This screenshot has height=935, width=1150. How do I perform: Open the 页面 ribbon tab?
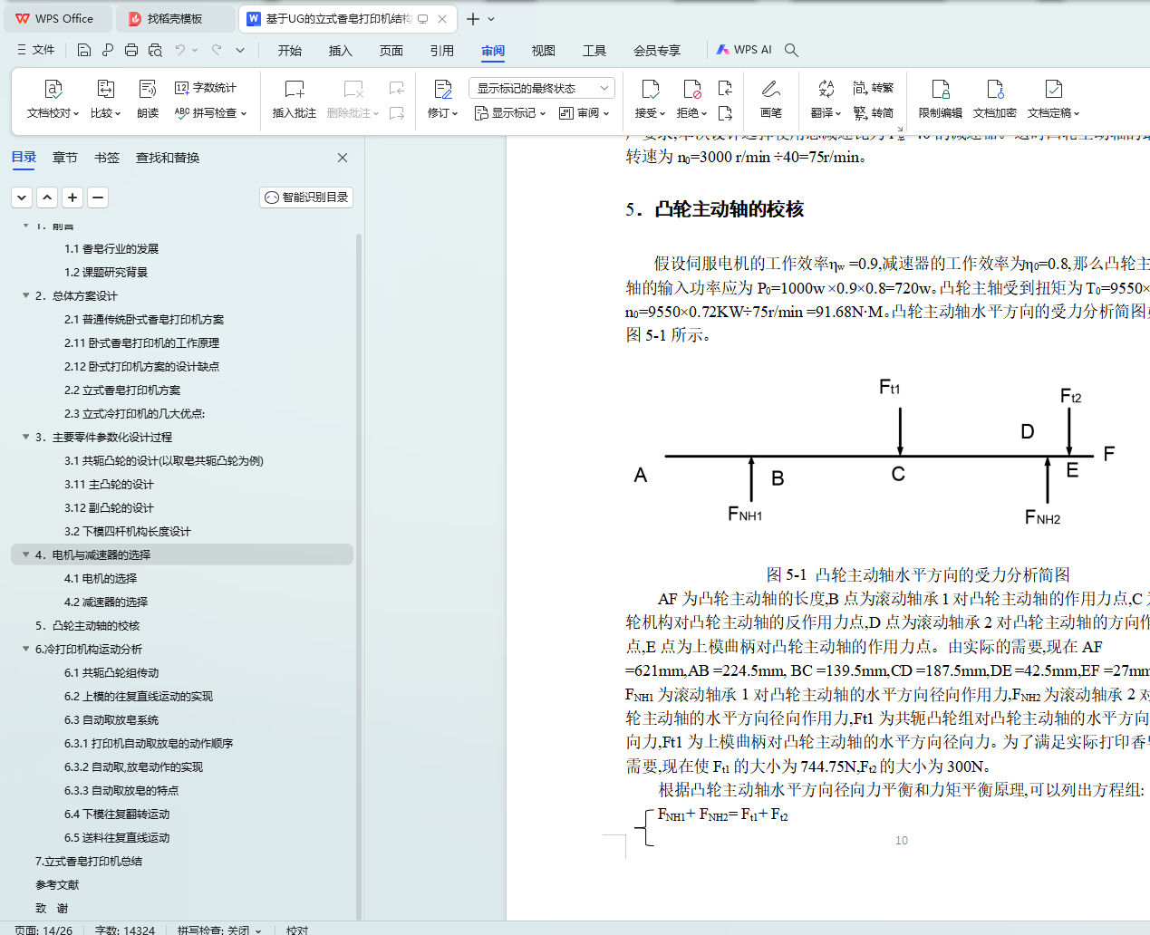click(x=391, y=50)
